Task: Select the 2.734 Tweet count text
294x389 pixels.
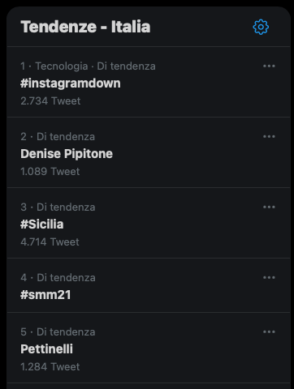Action: coord(50,101)
